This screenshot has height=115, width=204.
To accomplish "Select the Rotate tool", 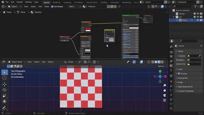I will coord(4,90).
